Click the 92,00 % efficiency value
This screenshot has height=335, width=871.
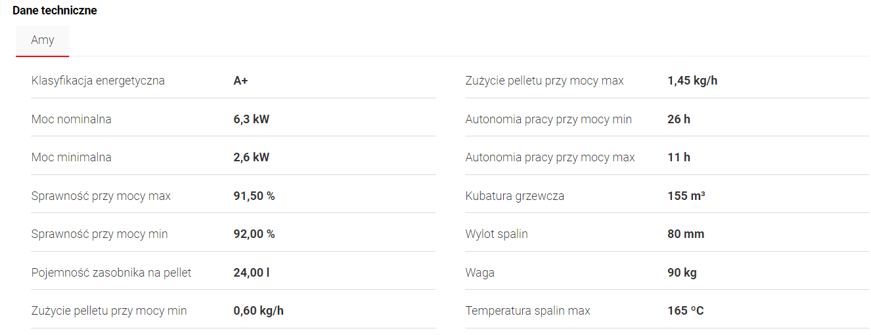pos(254,234)
